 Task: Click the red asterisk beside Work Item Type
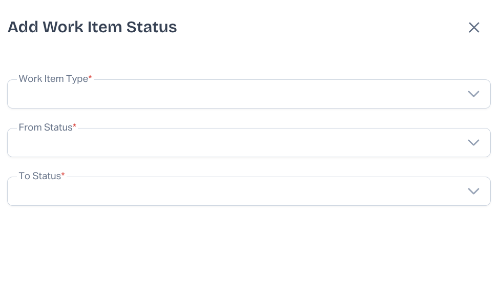90,78
